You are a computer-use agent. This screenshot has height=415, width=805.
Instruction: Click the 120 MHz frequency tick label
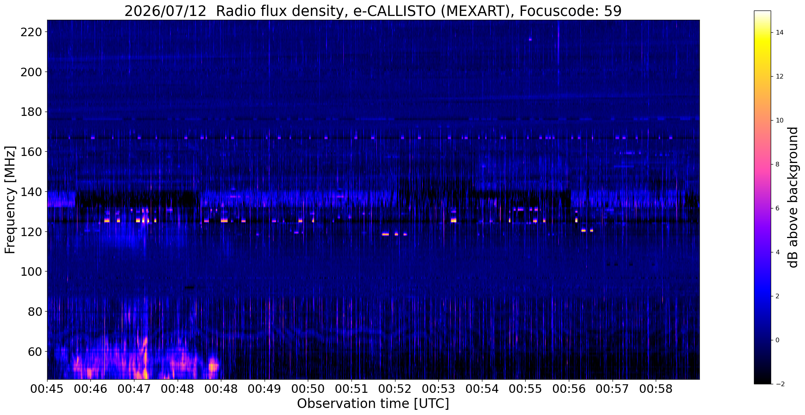[x=30, y=232]
